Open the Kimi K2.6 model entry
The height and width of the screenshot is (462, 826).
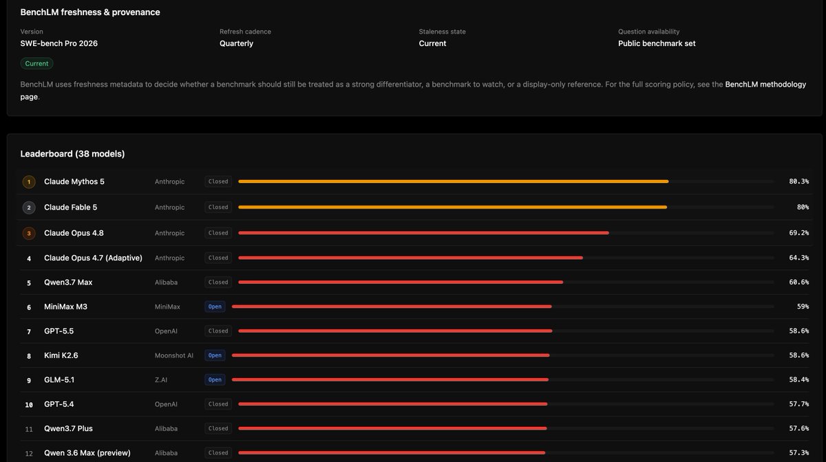61,355
